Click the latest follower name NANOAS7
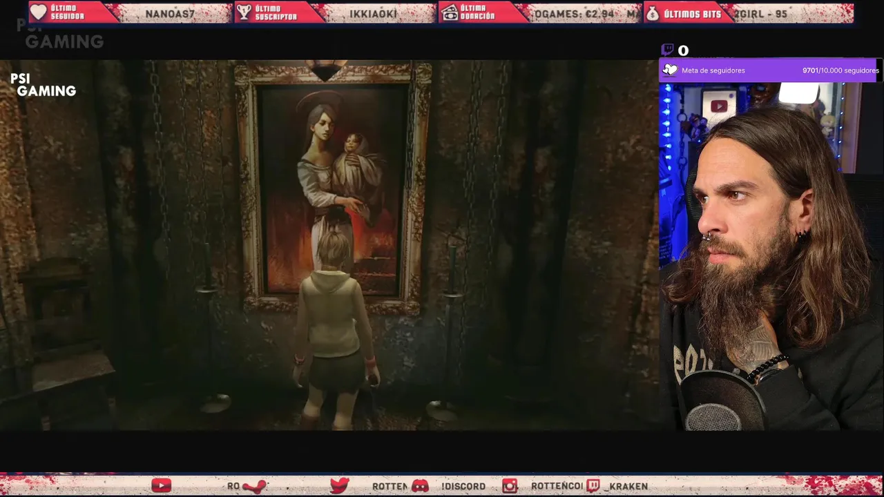884x497 pixels. (x=171, y=13)
